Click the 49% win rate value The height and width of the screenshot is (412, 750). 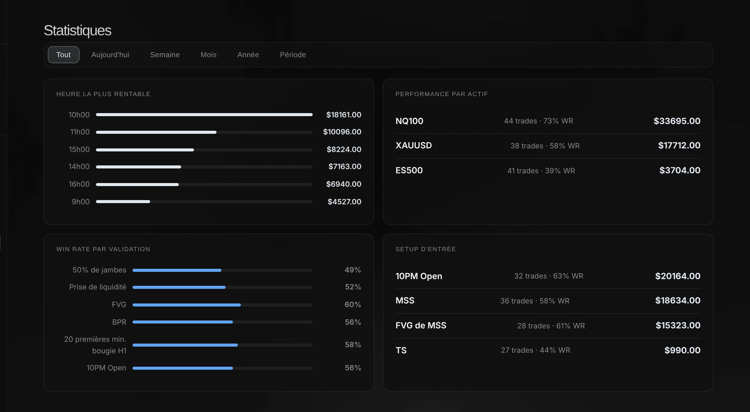click(353, 270)
